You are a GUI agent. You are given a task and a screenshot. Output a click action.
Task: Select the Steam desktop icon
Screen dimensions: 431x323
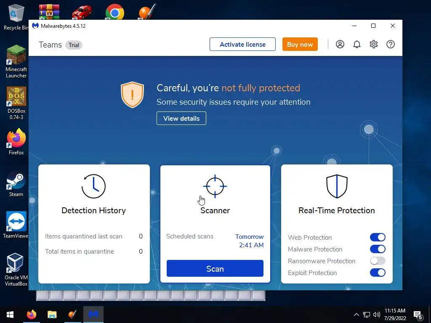(16, 184)
